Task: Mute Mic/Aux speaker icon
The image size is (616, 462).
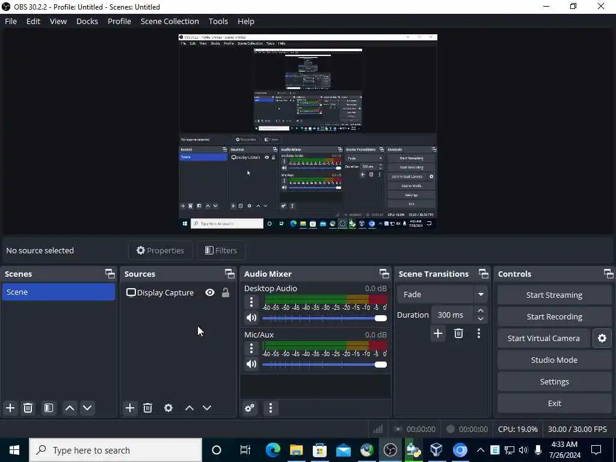Action: [x=251, y=364]
